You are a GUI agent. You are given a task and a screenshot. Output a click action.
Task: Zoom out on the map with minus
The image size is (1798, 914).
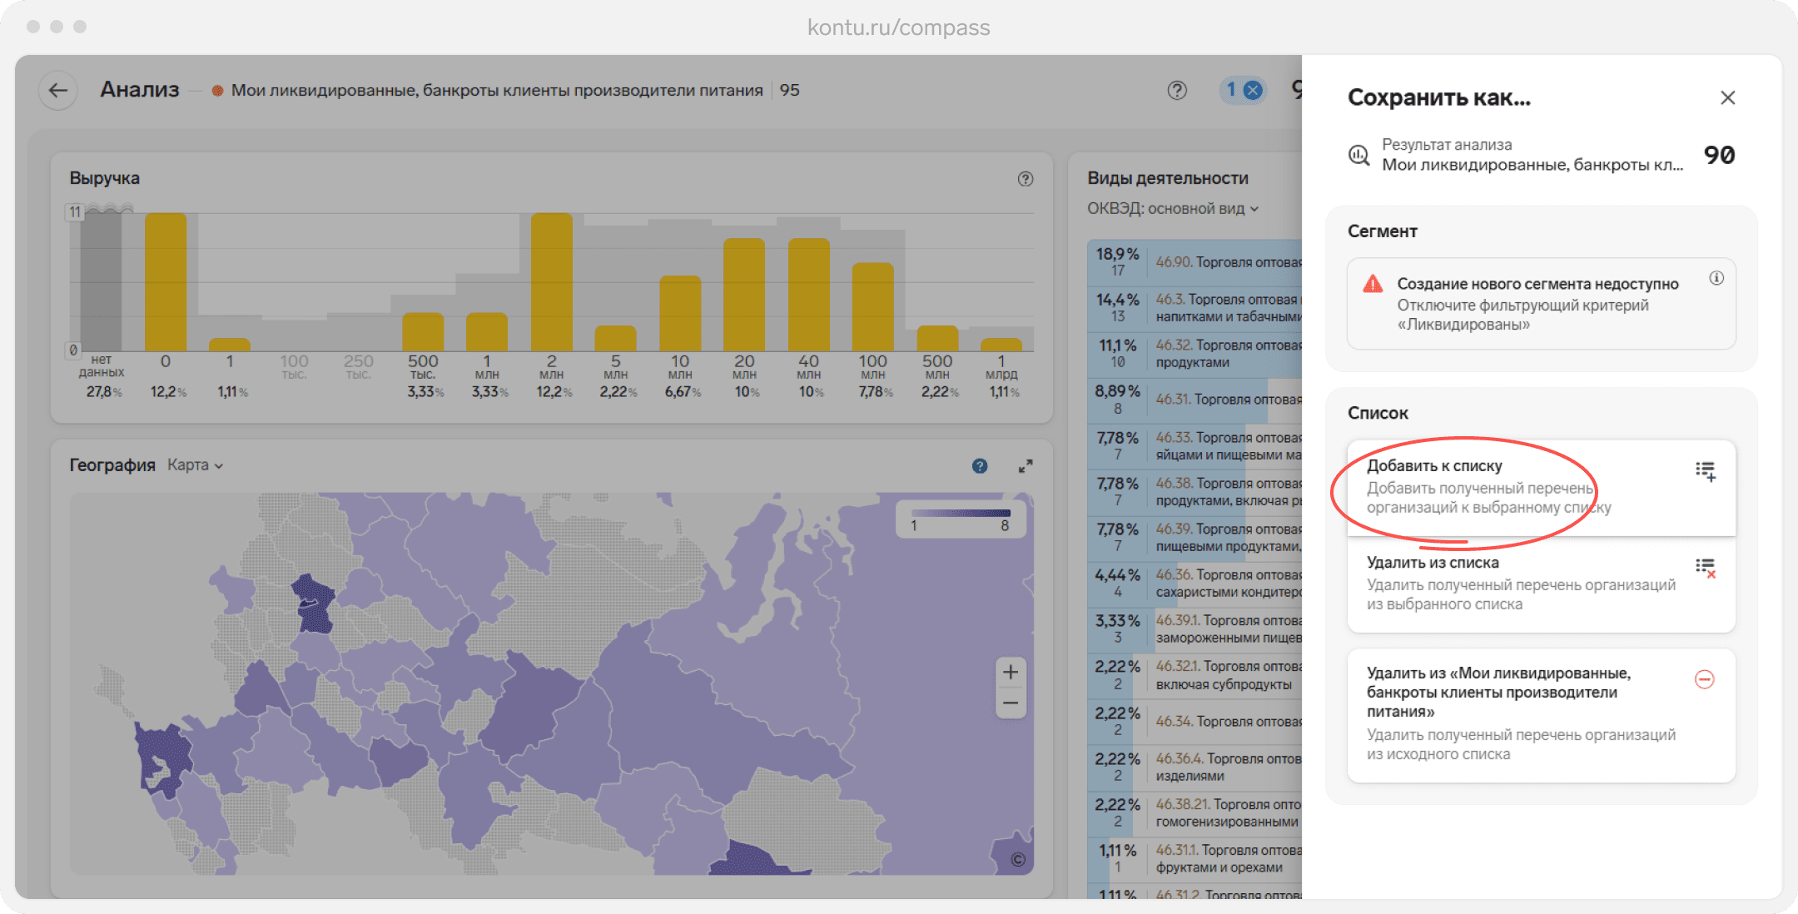pos(1011,703)
